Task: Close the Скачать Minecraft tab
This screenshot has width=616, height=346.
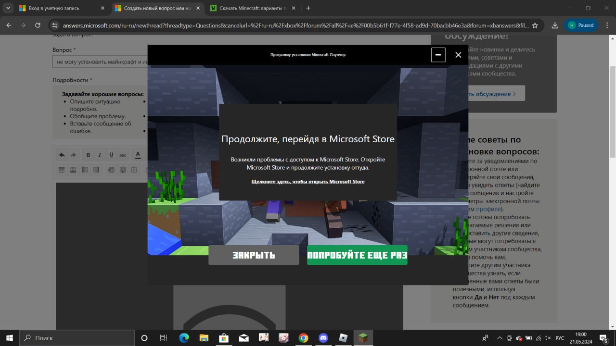Action: coord(294,8)
